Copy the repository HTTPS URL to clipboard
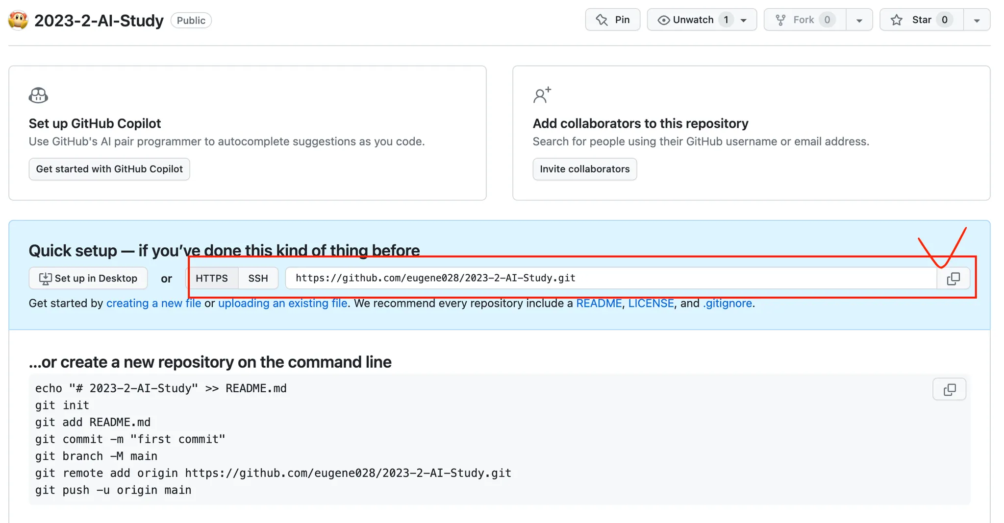 953,279
